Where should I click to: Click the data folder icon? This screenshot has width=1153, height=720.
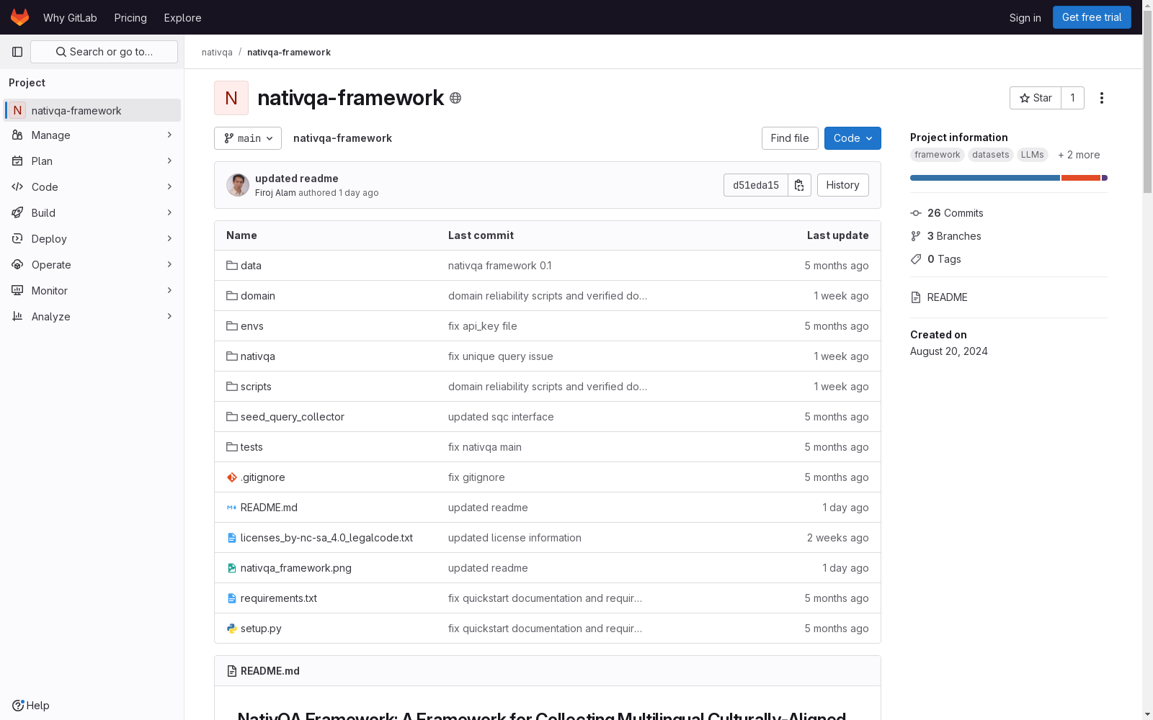[x=232, y=266]
